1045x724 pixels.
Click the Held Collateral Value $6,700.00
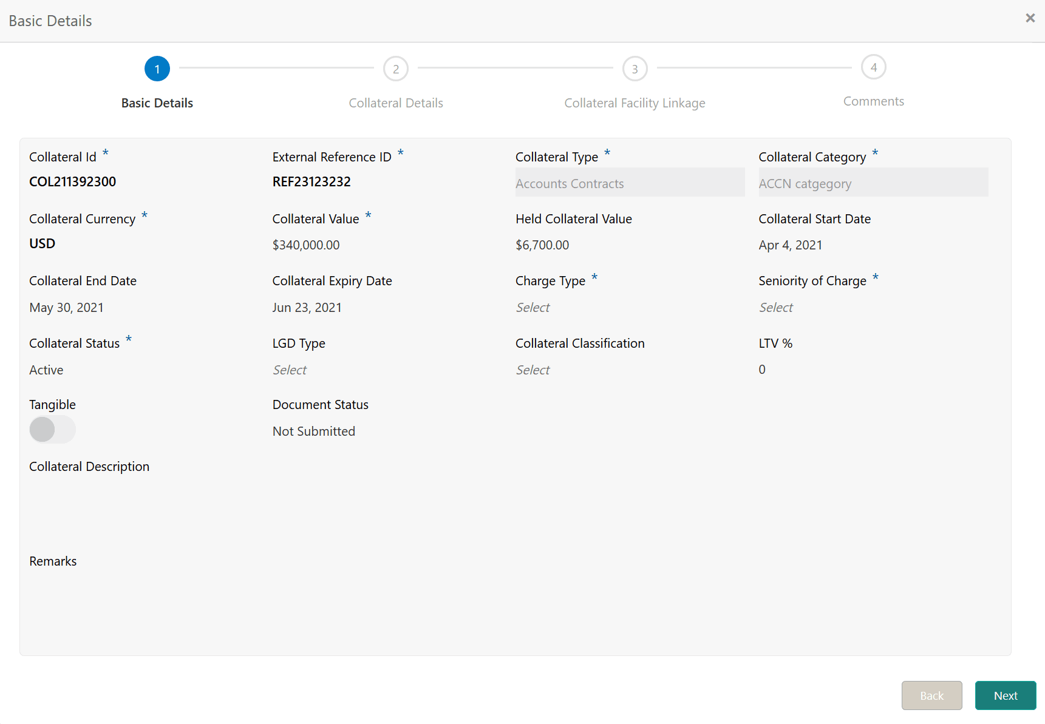tap(542, 245)
